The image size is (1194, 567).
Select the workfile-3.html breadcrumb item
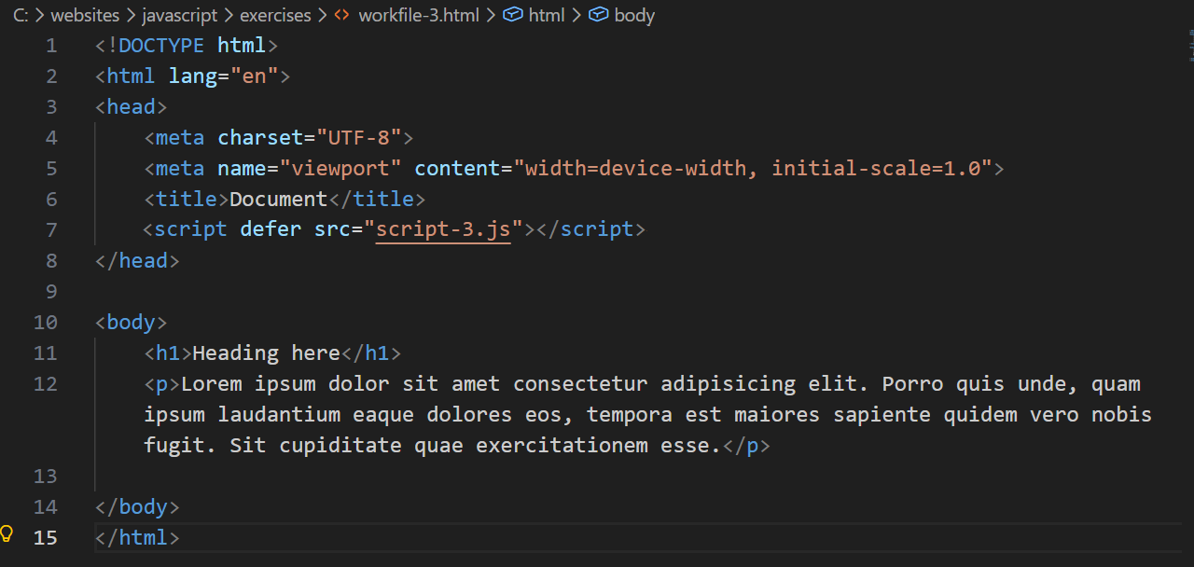[418, 15]
